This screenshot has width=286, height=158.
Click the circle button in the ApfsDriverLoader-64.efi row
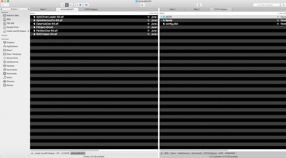point(148,17)
